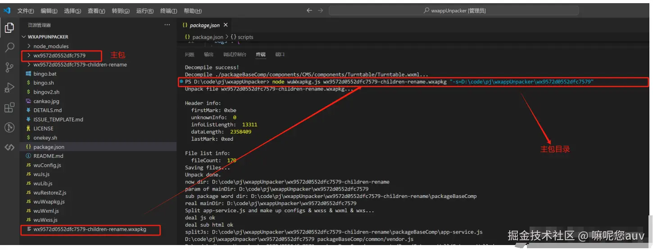Switch to the 调试控制台 panel tab
This screenshot has height=250, width=653.
pos(235,54)
